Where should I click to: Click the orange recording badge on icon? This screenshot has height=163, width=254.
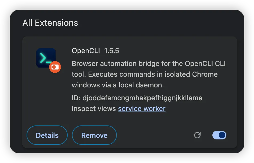[55, 67]
